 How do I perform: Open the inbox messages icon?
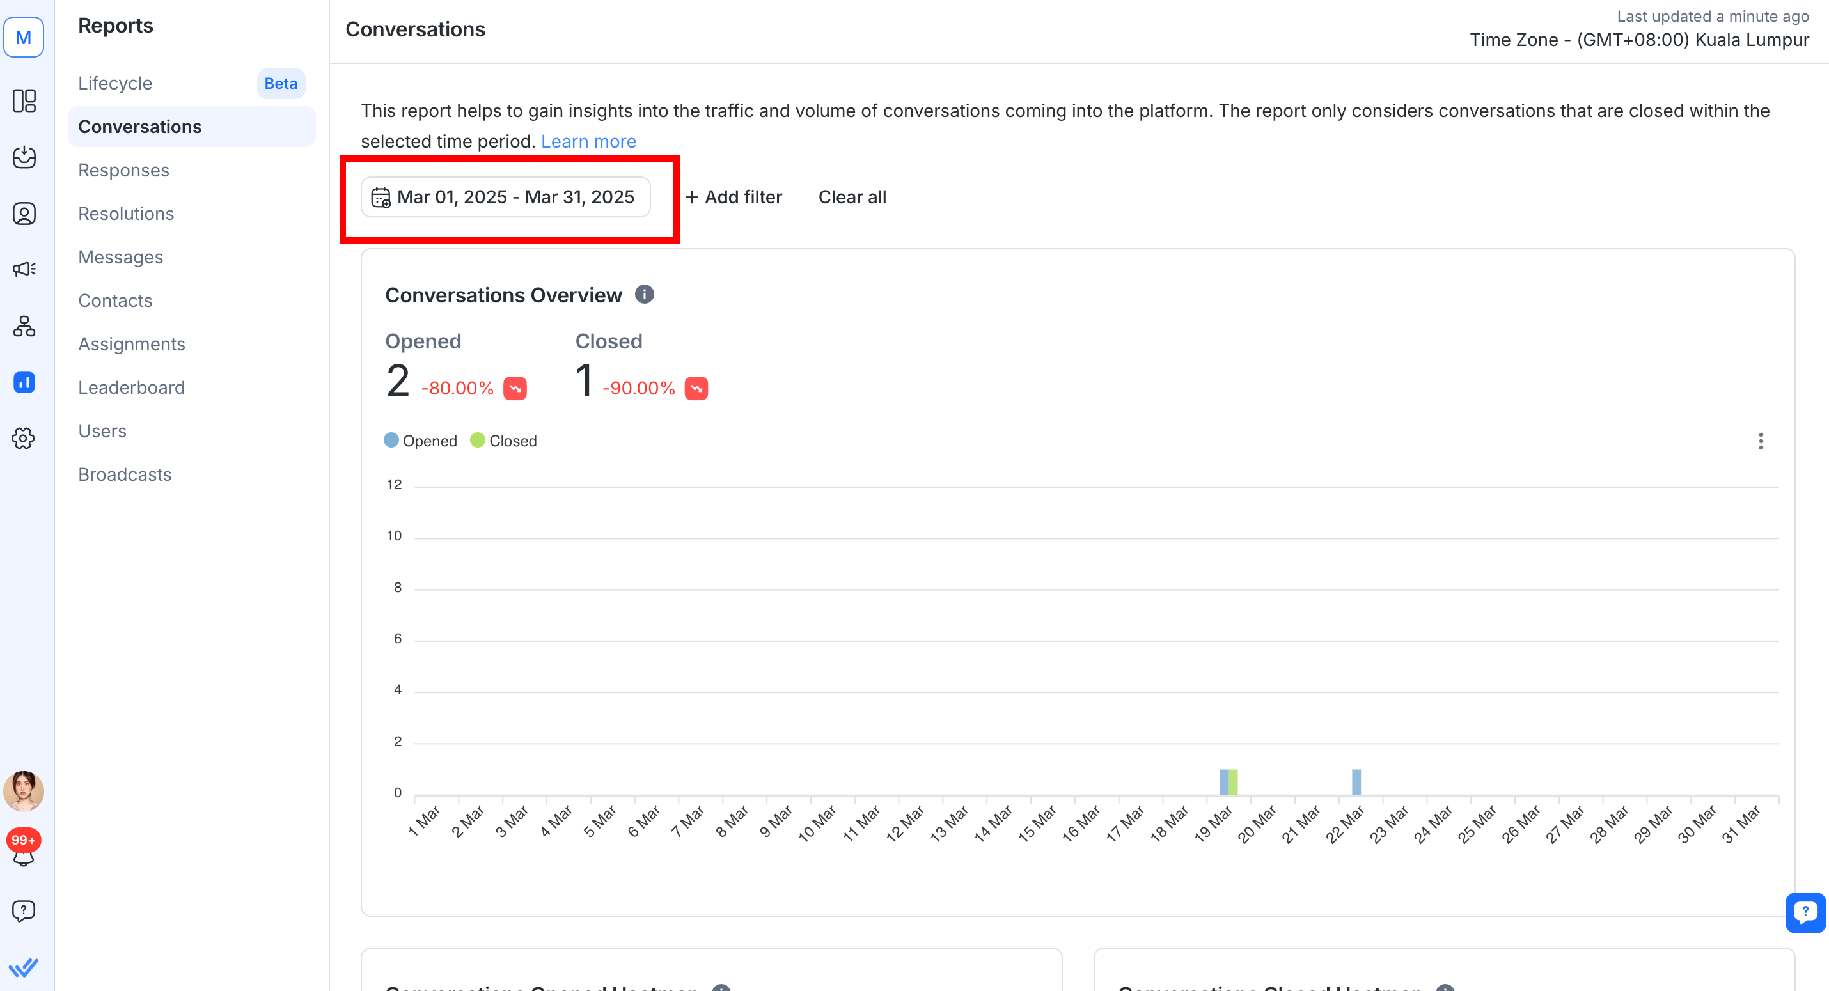(24, 157)
